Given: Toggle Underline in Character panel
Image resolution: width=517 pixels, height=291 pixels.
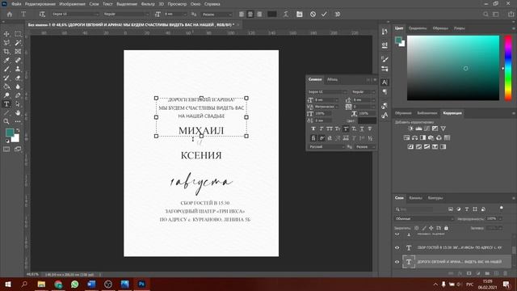Looking at the screenshot, I should 362,129.
